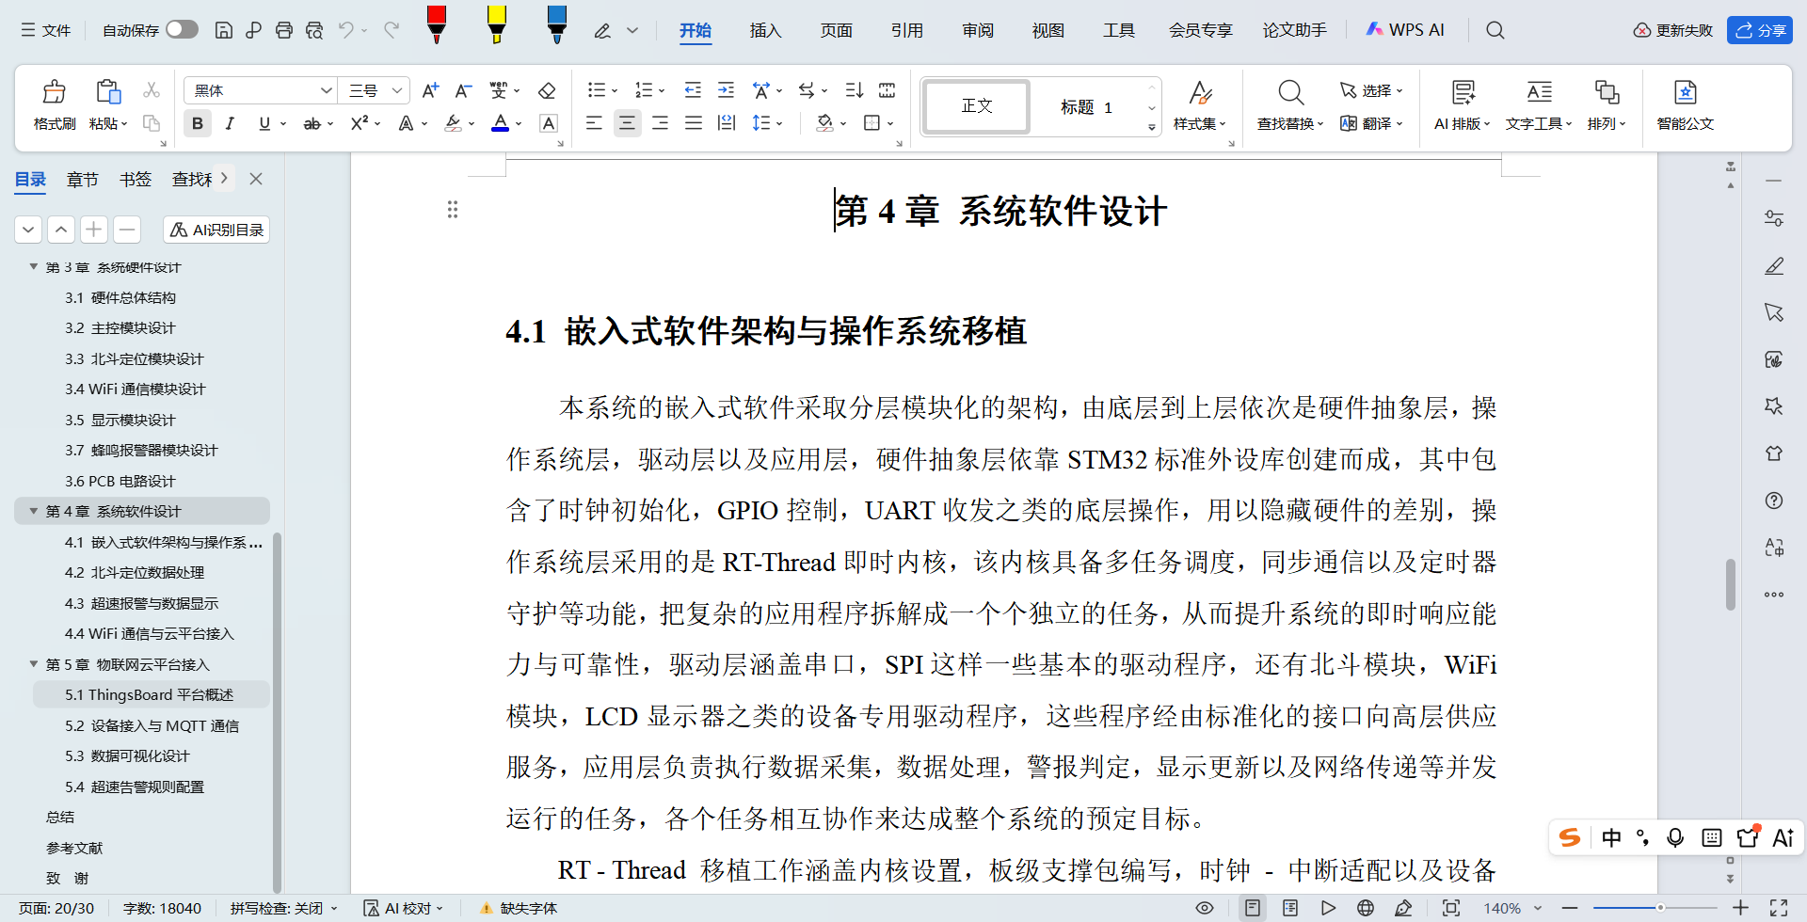Click the Find and Replace magnifier icon
Image resolution: width=1807 pixels, height=922 pixels.
1291,92
